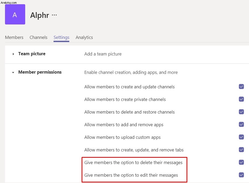Open the Analytics tab

[84, 37]
